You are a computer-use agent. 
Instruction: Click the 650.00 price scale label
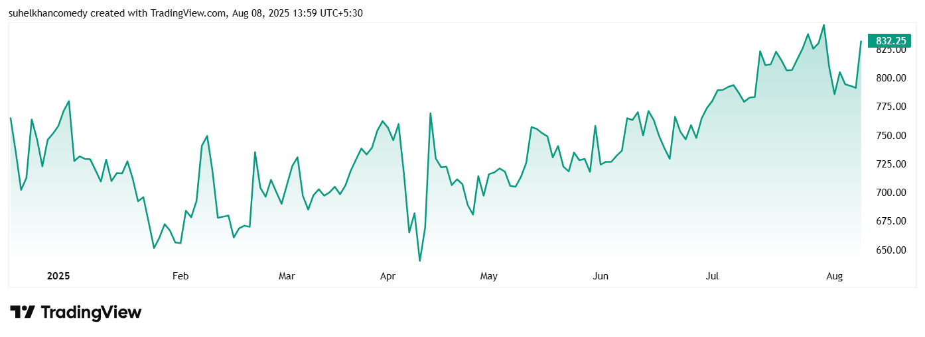[890, 250]
